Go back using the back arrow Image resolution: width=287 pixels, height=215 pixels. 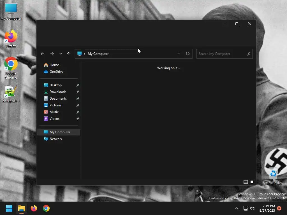(x=42, y=54)
